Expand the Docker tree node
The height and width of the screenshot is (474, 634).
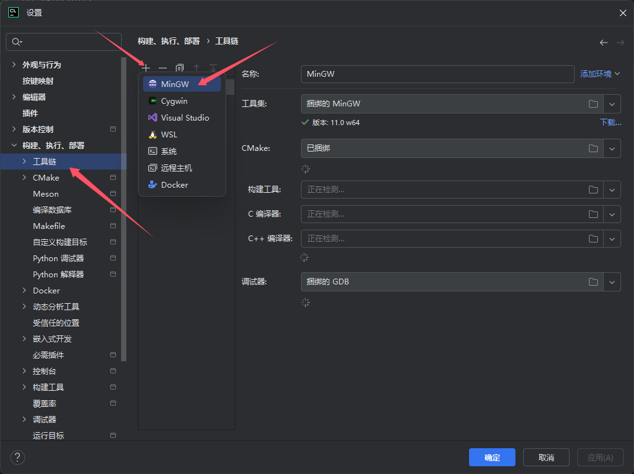point(24,290)
